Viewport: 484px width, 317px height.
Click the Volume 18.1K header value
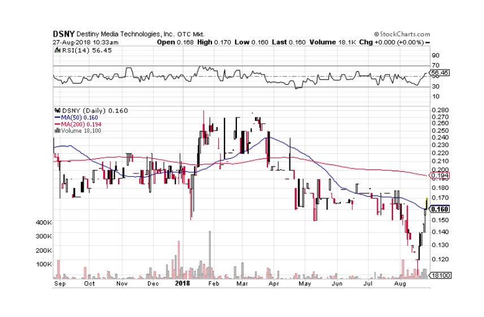pos(333,42)
